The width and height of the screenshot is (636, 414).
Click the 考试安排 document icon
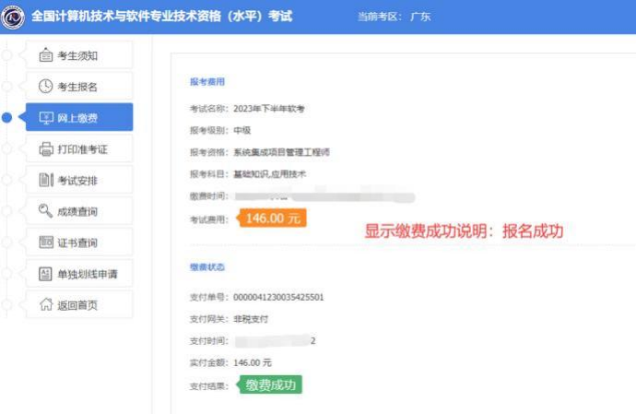pos(46,180)
